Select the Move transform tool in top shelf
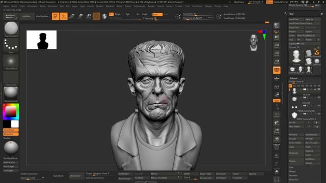Screen dimensions: 326x183 tap(72, 16)
